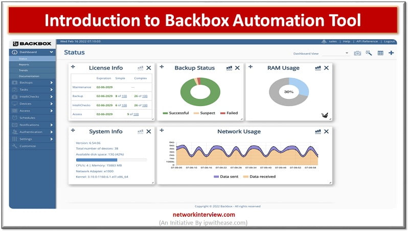
Task: Close the Network Usage widget
Action: [326, 132]
